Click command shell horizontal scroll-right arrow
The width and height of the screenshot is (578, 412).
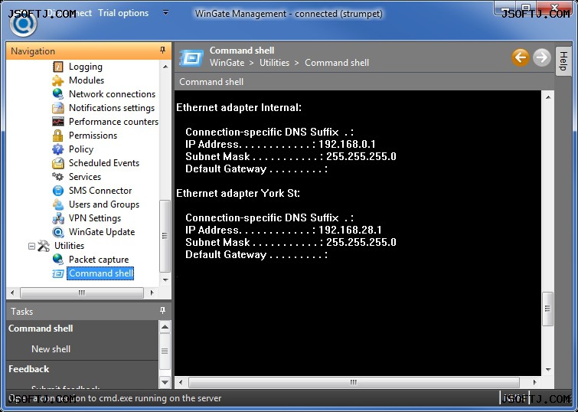pyautogui.click(x=534, y=382)
